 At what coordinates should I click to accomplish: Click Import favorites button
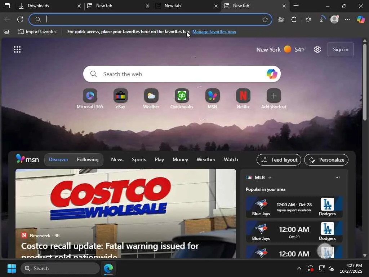tap(37, 32)
